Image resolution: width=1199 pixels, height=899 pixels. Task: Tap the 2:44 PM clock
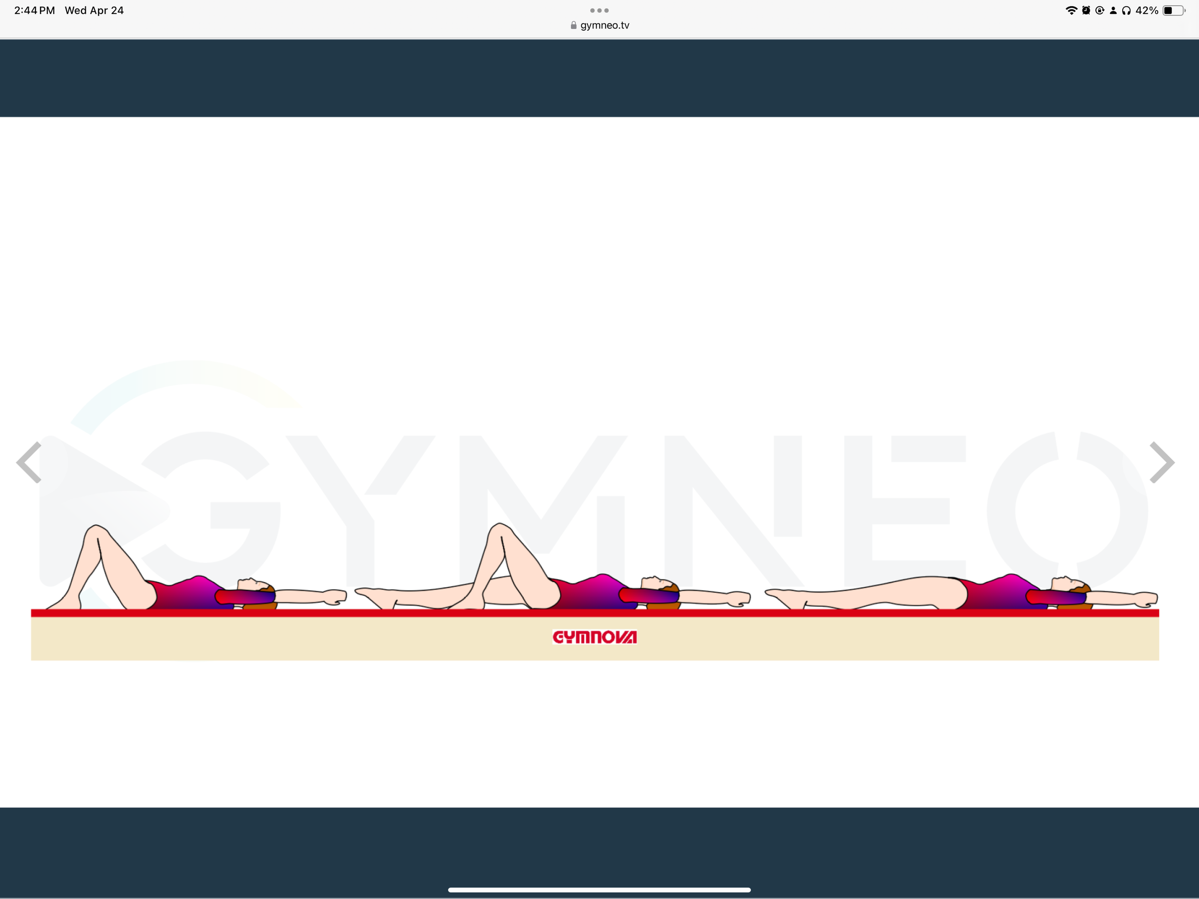tap(34, 10)
